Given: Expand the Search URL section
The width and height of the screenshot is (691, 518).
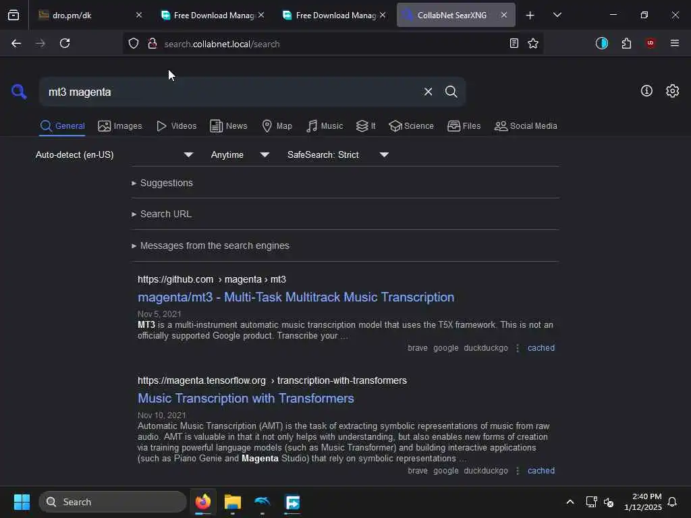Looking at the screenshot, I should pos(161,214).
